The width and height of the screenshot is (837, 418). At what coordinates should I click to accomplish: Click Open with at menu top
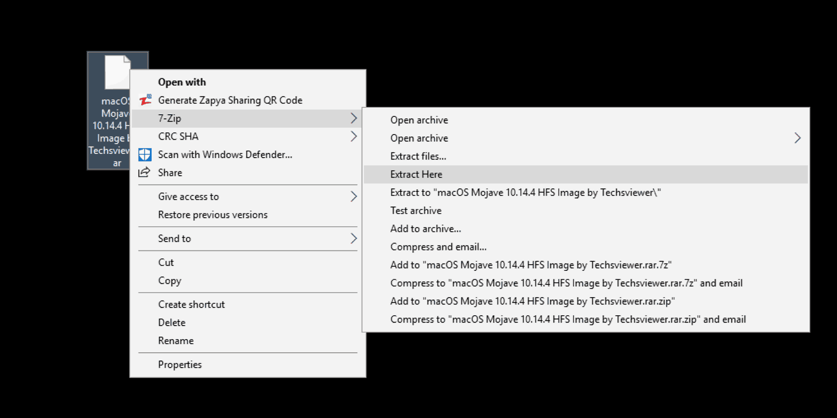(182, 82)
